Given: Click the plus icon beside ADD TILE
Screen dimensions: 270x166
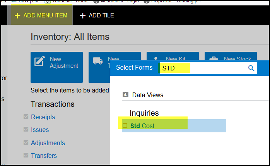Looking at the screenshot, I should coord(82,15).
